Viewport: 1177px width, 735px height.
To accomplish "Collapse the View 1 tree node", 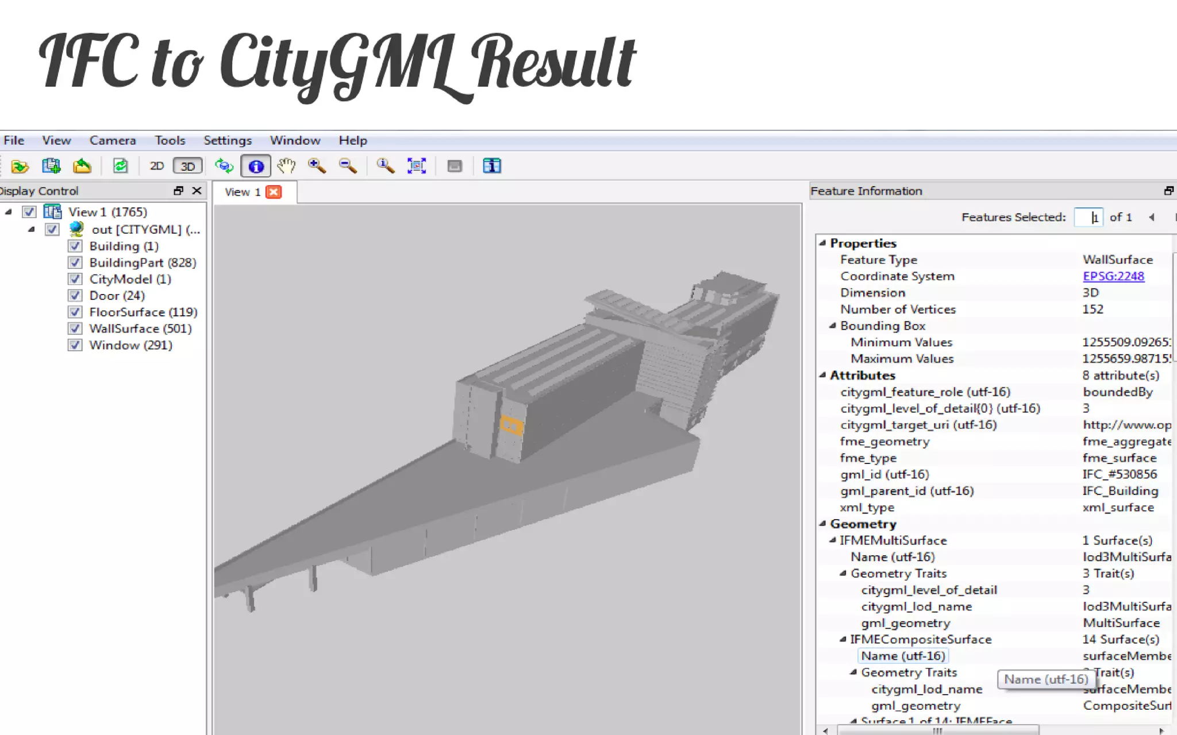I will pos(8,212).
